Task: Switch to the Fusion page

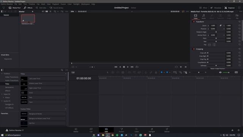Action: [121, 130]
